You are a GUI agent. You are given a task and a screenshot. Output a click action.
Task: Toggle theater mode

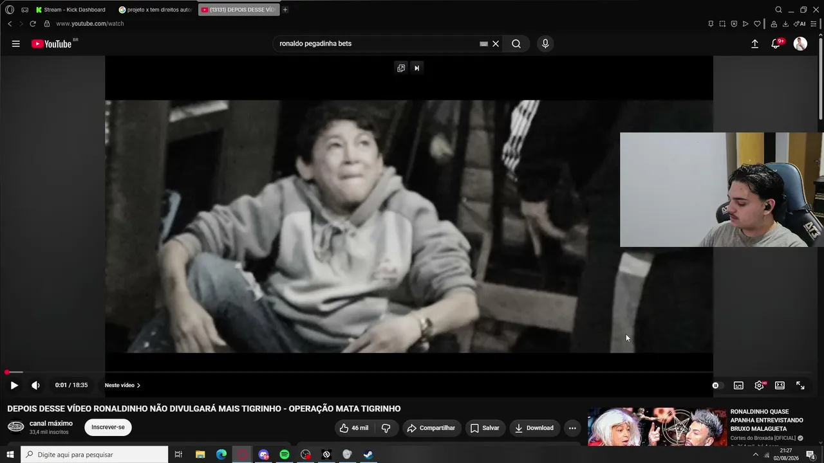780,385
